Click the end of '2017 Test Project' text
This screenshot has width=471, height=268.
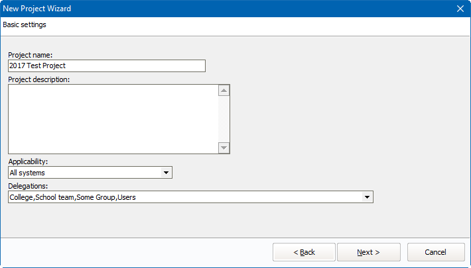66,66
